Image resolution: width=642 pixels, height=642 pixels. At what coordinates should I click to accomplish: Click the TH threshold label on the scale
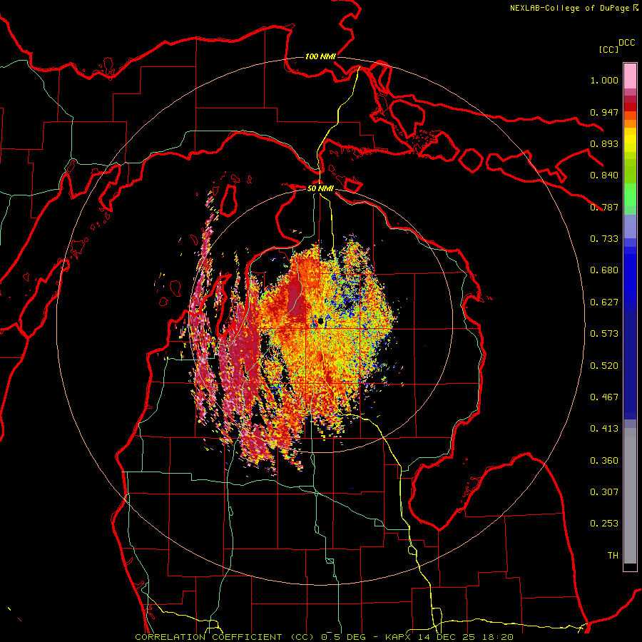(x=613, y=556)
